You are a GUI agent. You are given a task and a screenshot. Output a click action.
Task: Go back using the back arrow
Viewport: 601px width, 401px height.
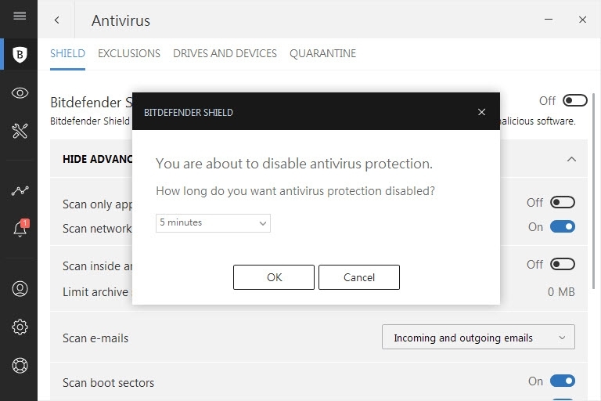click(56, 20)
